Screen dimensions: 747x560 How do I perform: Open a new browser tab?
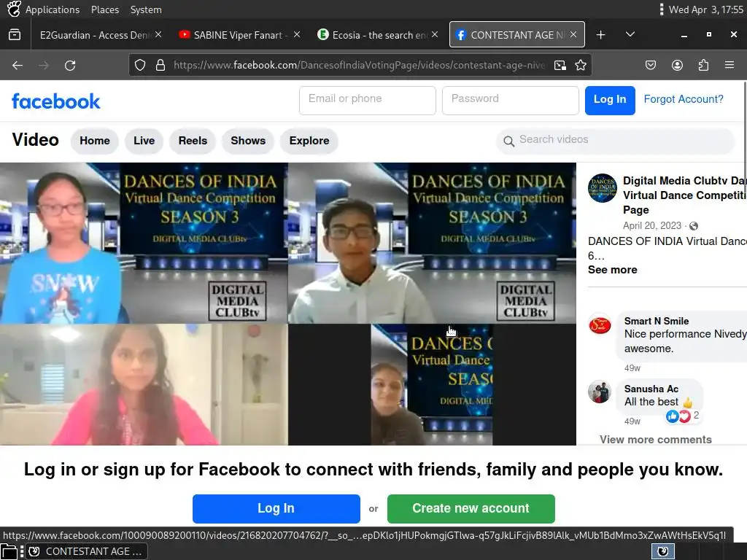(x=601, y=35)
